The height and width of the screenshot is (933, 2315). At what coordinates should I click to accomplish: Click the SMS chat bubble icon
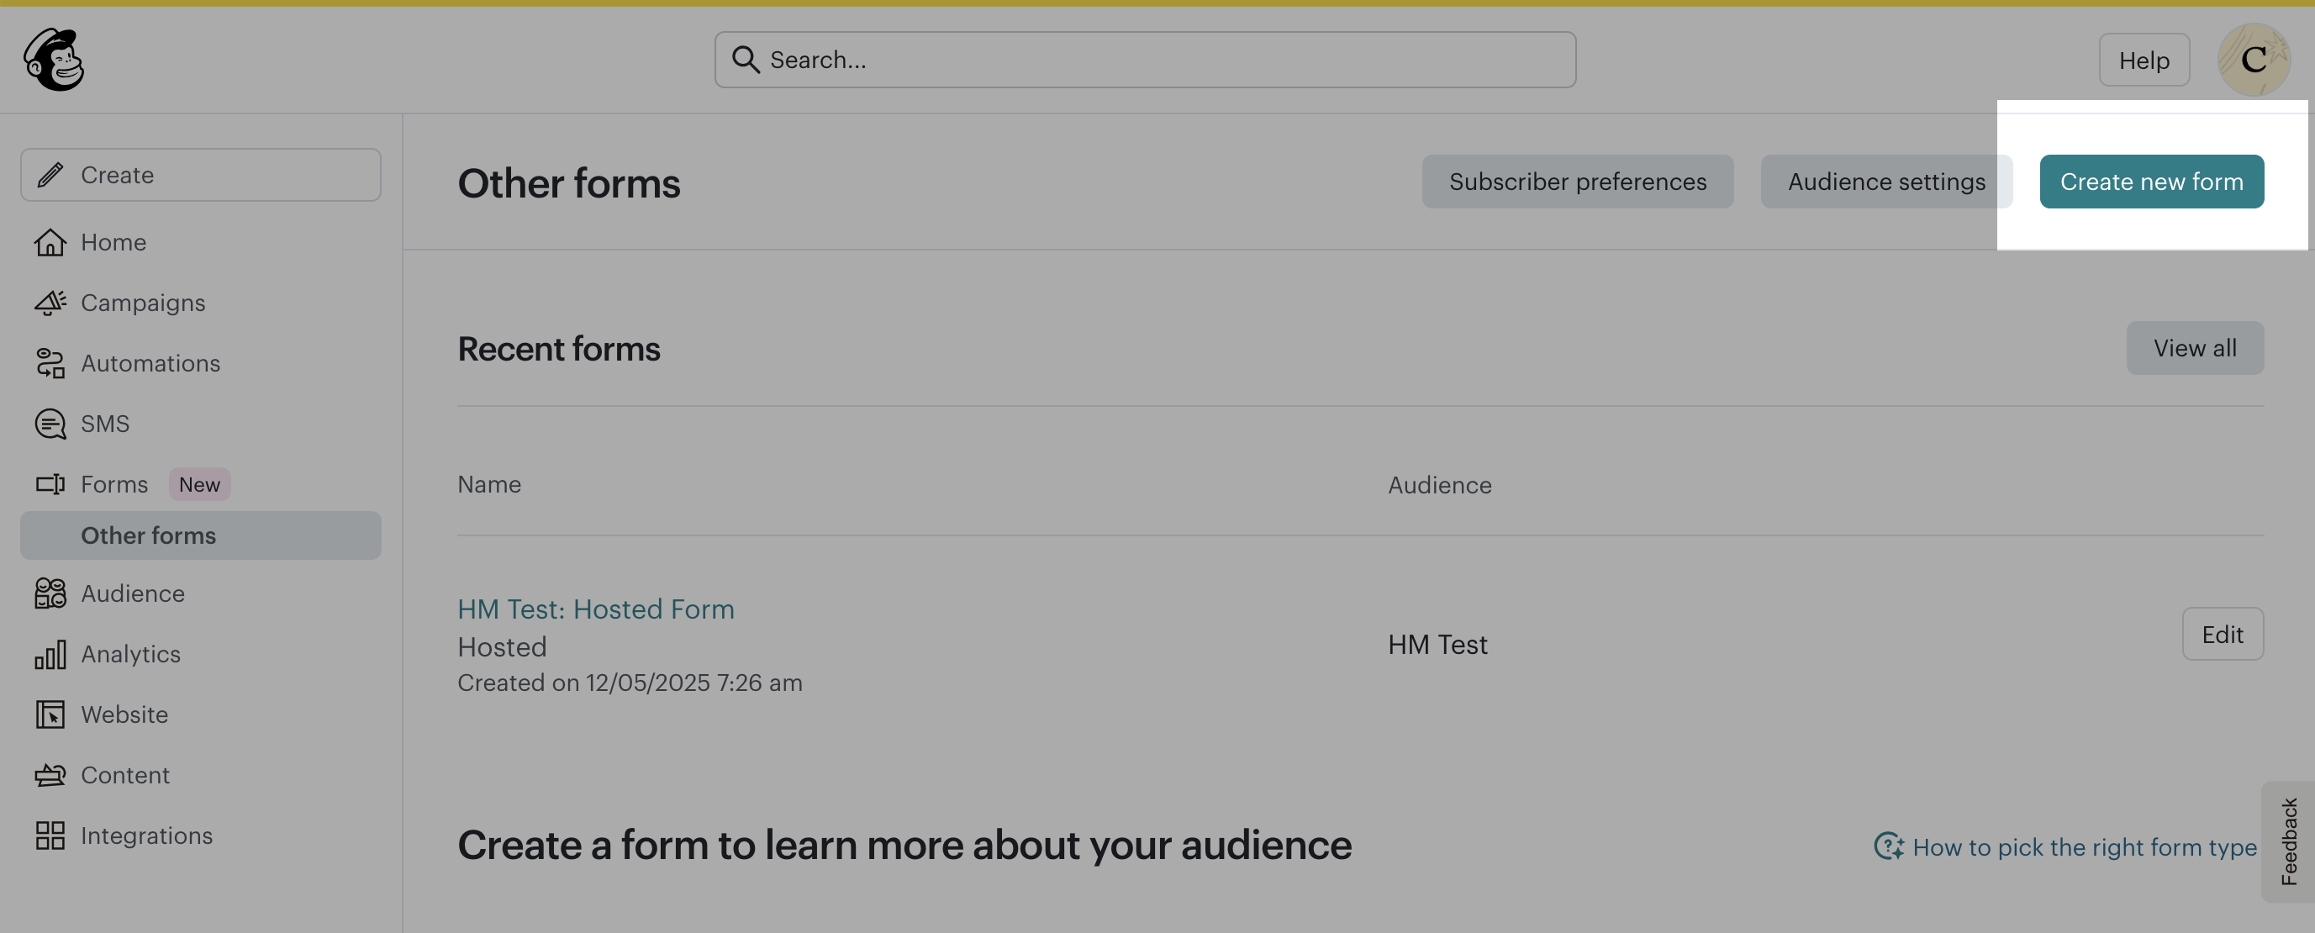point(50,424)
